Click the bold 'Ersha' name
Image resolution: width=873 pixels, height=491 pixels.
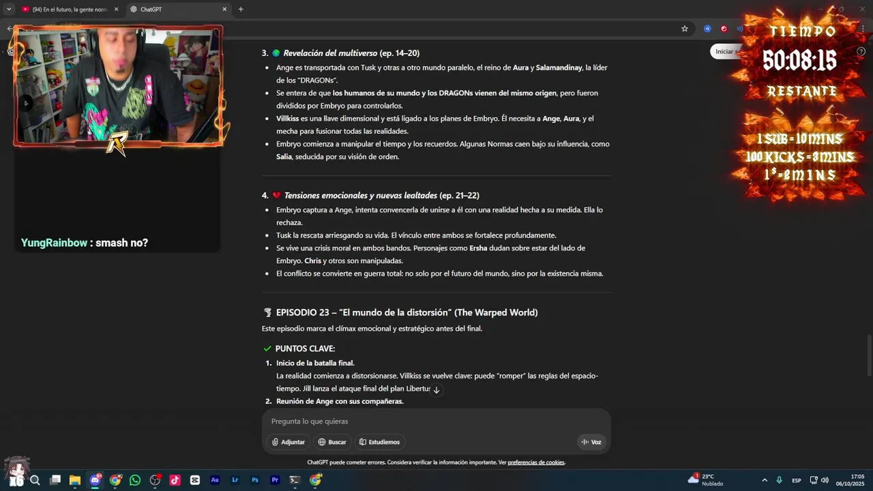[478, 248]
